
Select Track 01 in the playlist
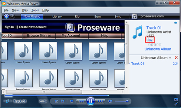(x=138, y=64)
